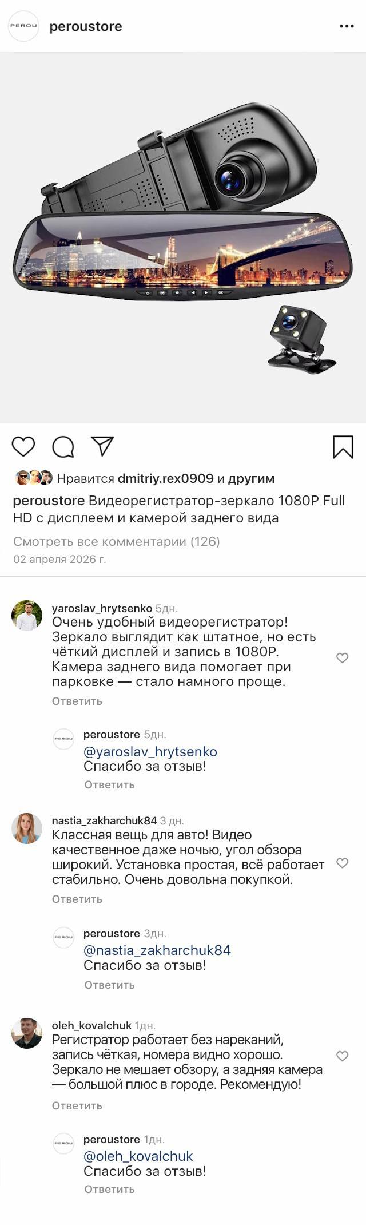Open peroustore profile logo in header
The height and width of the screenshot is (1225, 366).
[23, 26]
